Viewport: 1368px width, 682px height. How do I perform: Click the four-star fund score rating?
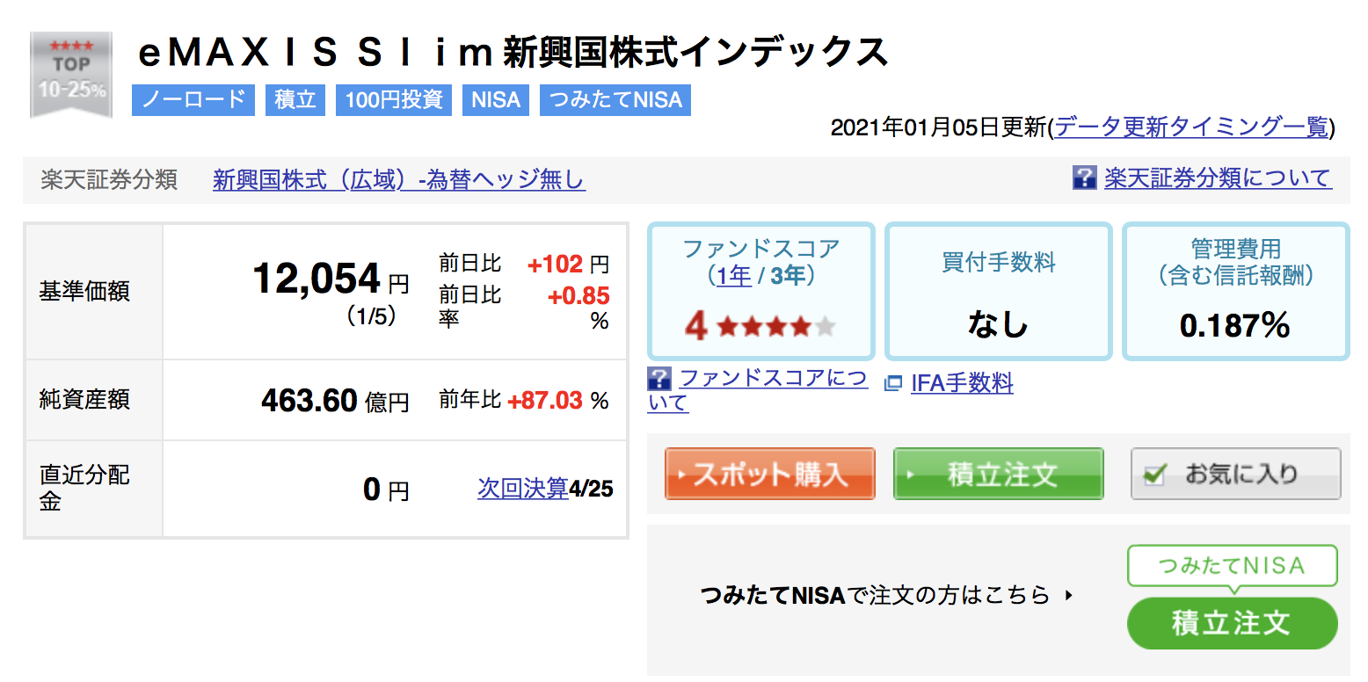pyautogui.click(x=760, y=327)
